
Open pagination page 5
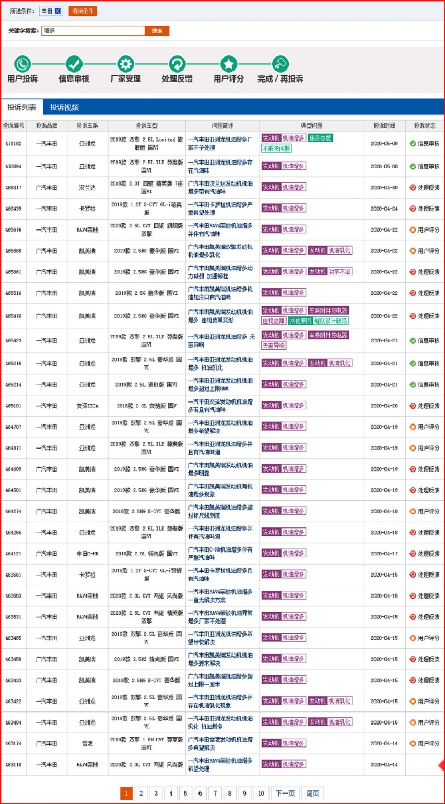click(x=185, y=793)
